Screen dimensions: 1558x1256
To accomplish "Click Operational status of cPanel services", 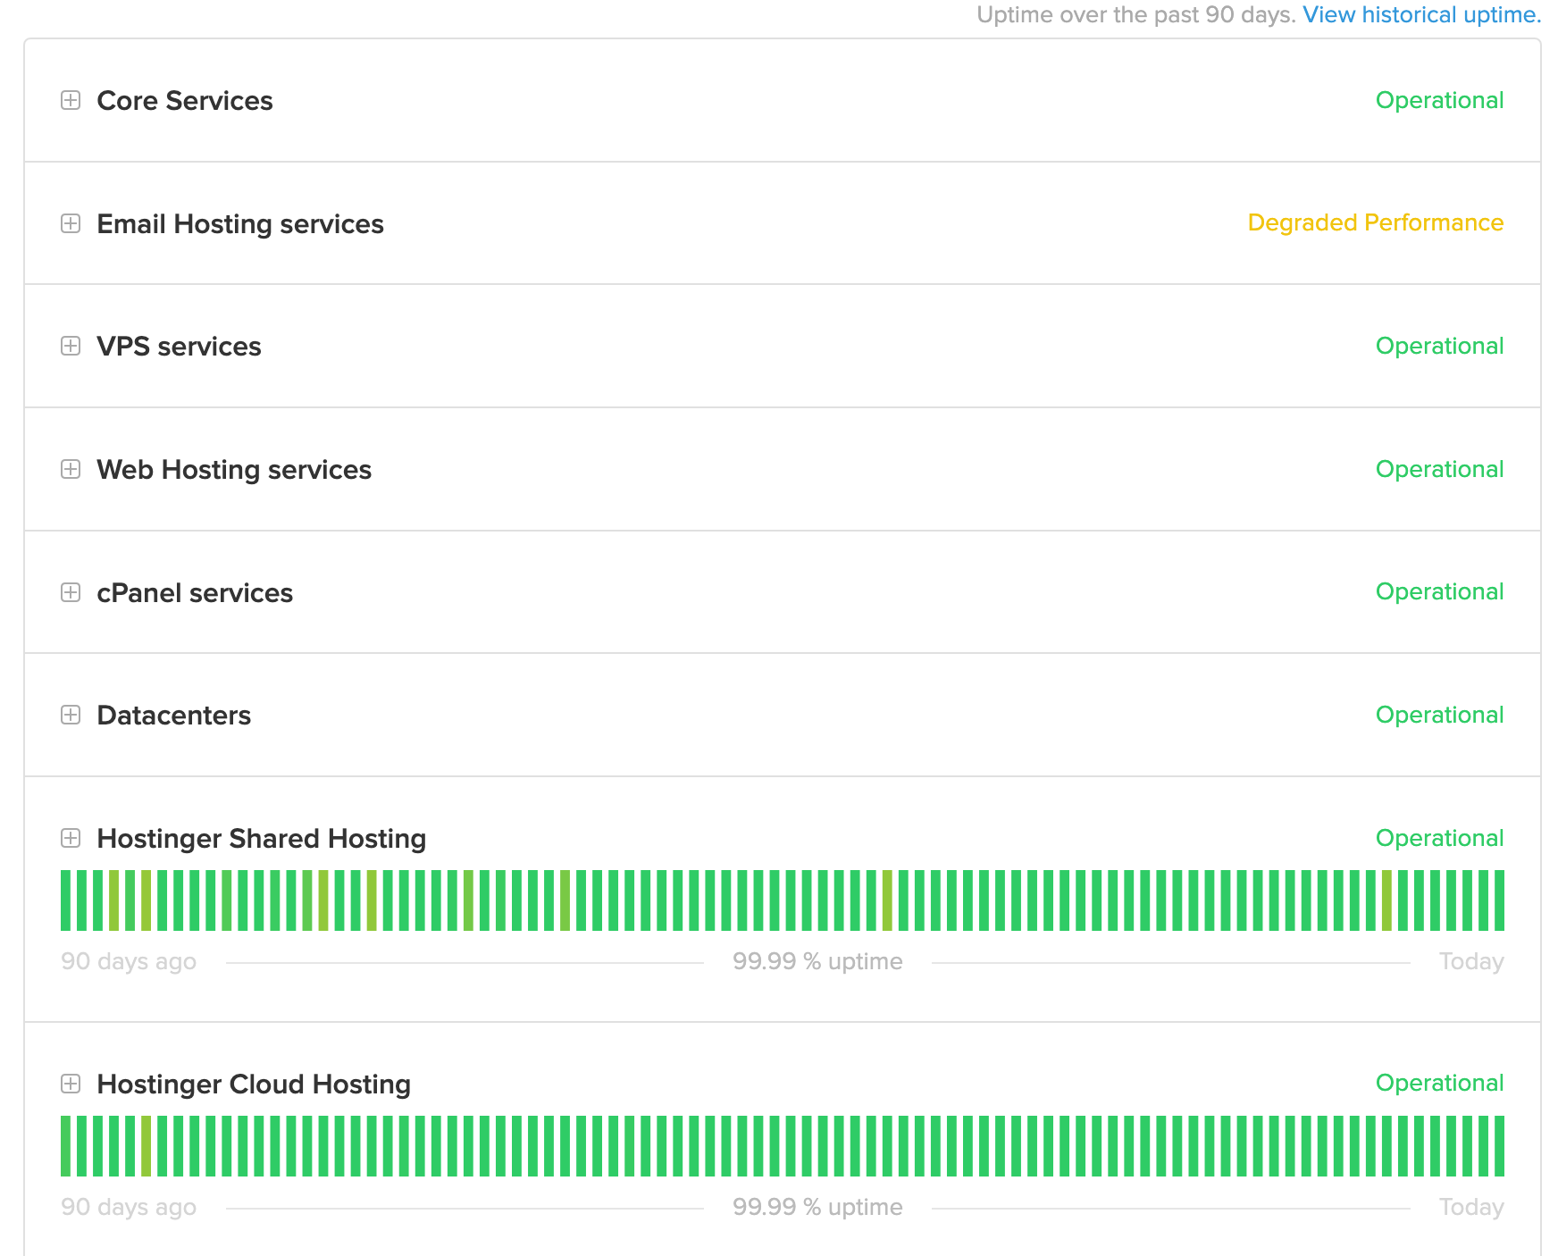I will [x=1439, y=591].
